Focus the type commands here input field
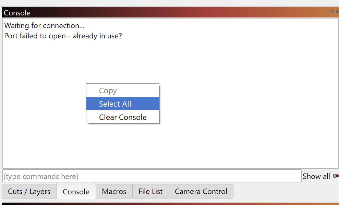The height and width of the screenshot is (205, 339). tap(152, 176)
